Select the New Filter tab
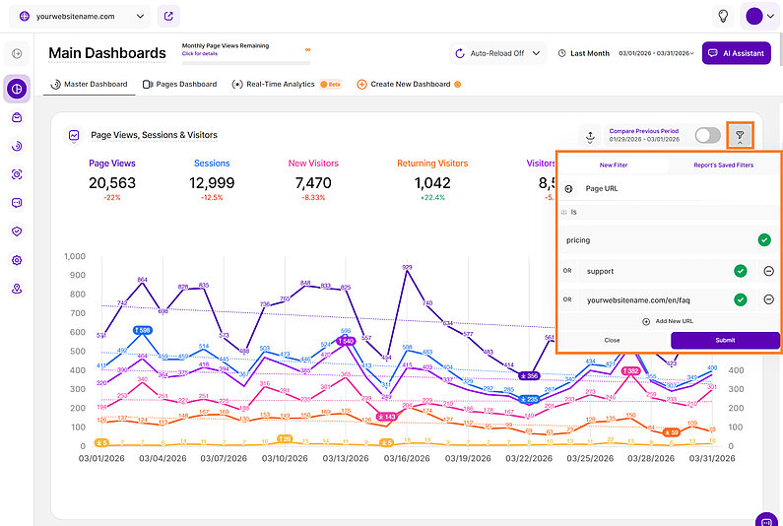 click(x=614, y=164)
